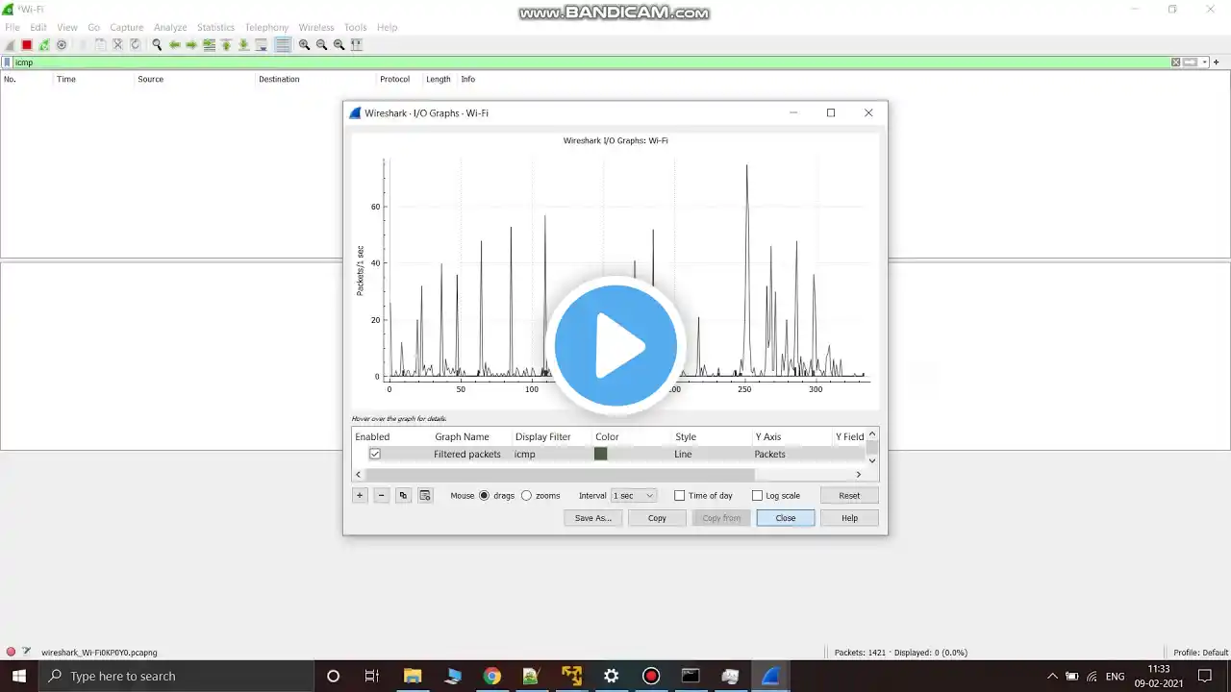Click Profile: Default in the status bar

point(1201,653)
